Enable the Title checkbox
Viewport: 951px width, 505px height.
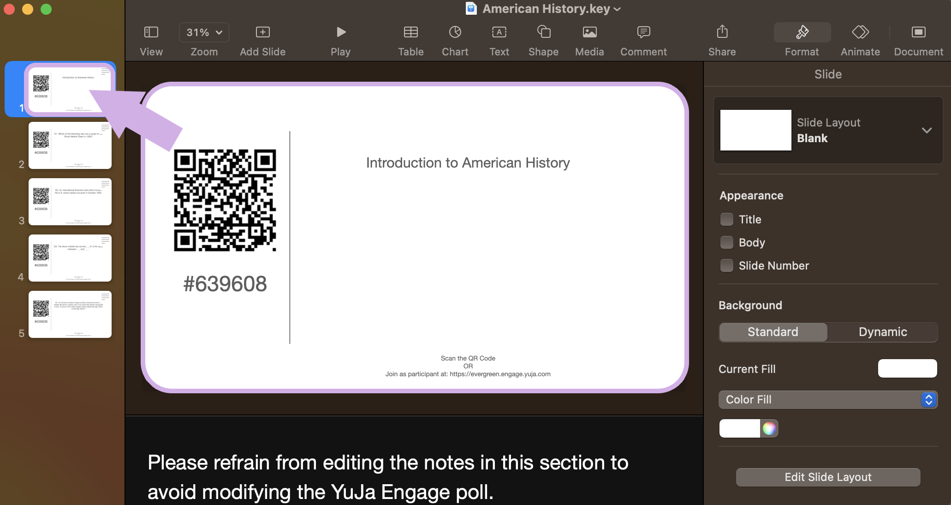click(727, 219)
